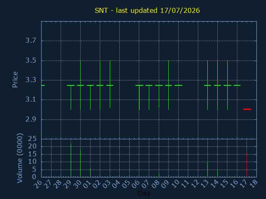The height and width of the screenshot is (199, 266).
Task: Click the 'Price' axis label
Action: coord(15,80)
